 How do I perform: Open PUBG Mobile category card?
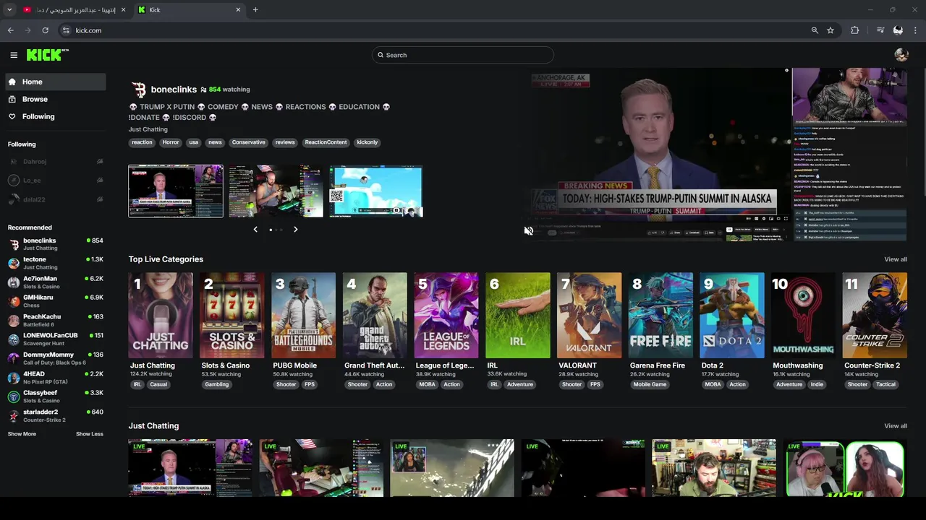point(304,315)
